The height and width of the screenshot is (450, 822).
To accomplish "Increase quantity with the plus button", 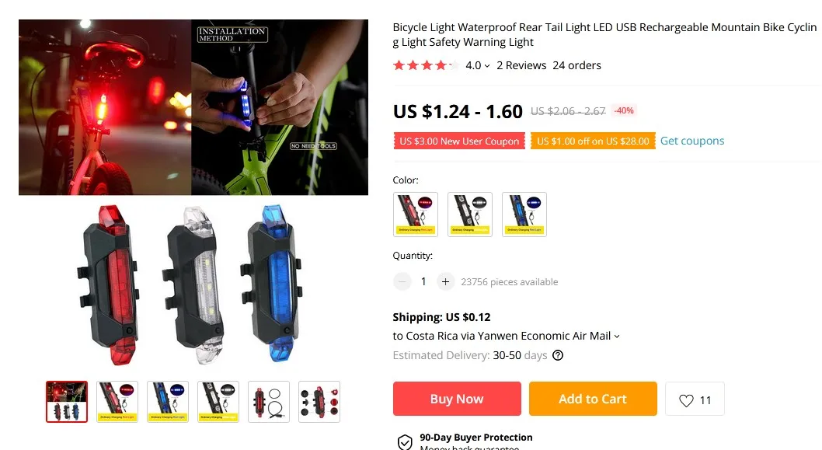I will 445,281.
